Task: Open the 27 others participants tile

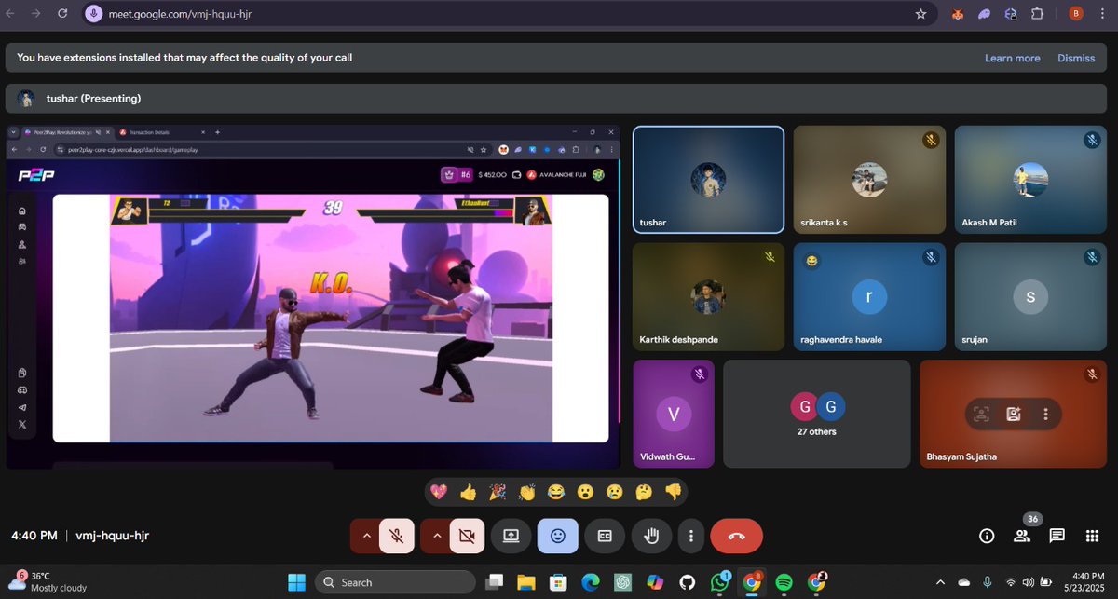Action: tap(816, 414)
